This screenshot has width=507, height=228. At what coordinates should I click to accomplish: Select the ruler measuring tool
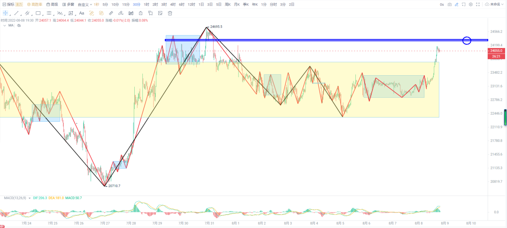(x=111, y=13)
